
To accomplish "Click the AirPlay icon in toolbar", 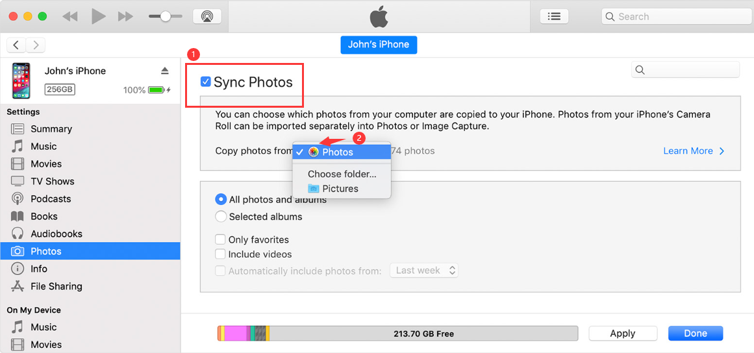I will click(x=207, y=16).
